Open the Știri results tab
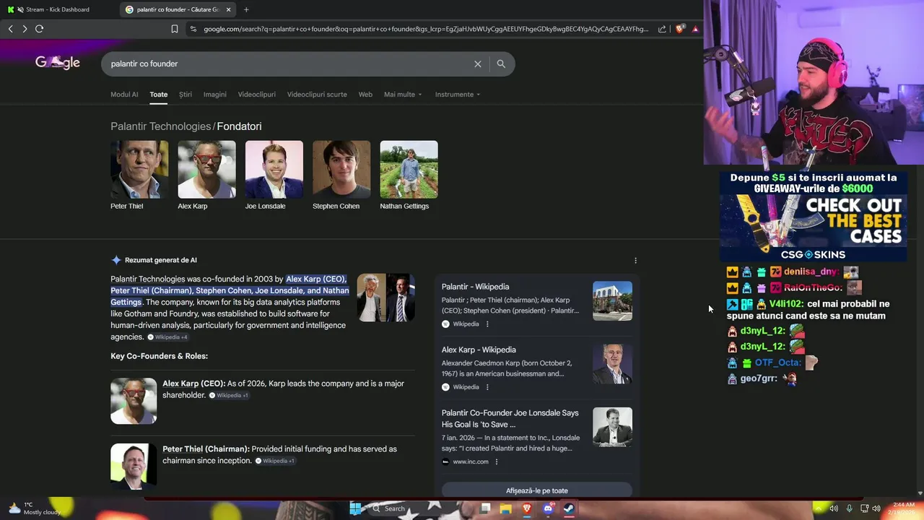Screen dimensions: 924x520 pos(186,95)
